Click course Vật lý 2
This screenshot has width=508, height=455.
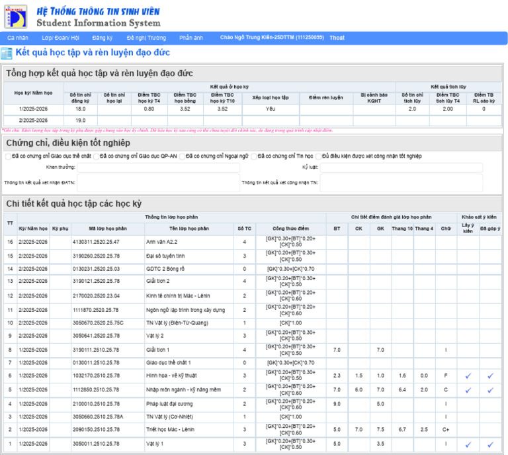pyautogui.click(x=155, y=336)
